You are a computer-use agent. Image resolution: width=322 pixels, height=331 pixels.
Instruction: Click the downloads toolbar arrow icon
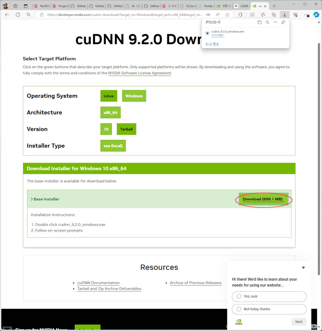coord(285,15)
